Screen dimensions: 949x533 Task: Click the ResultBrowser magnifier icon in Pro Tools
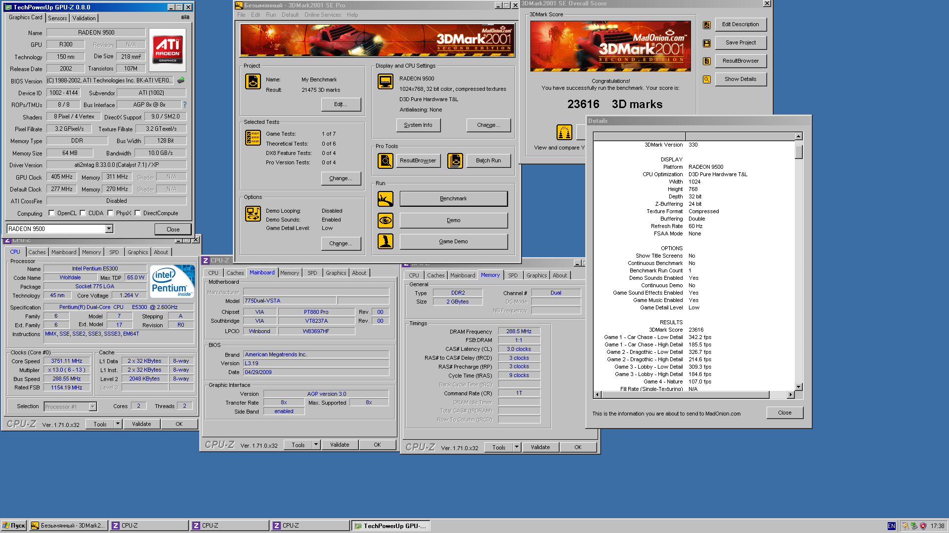click(x=386, y=160)
